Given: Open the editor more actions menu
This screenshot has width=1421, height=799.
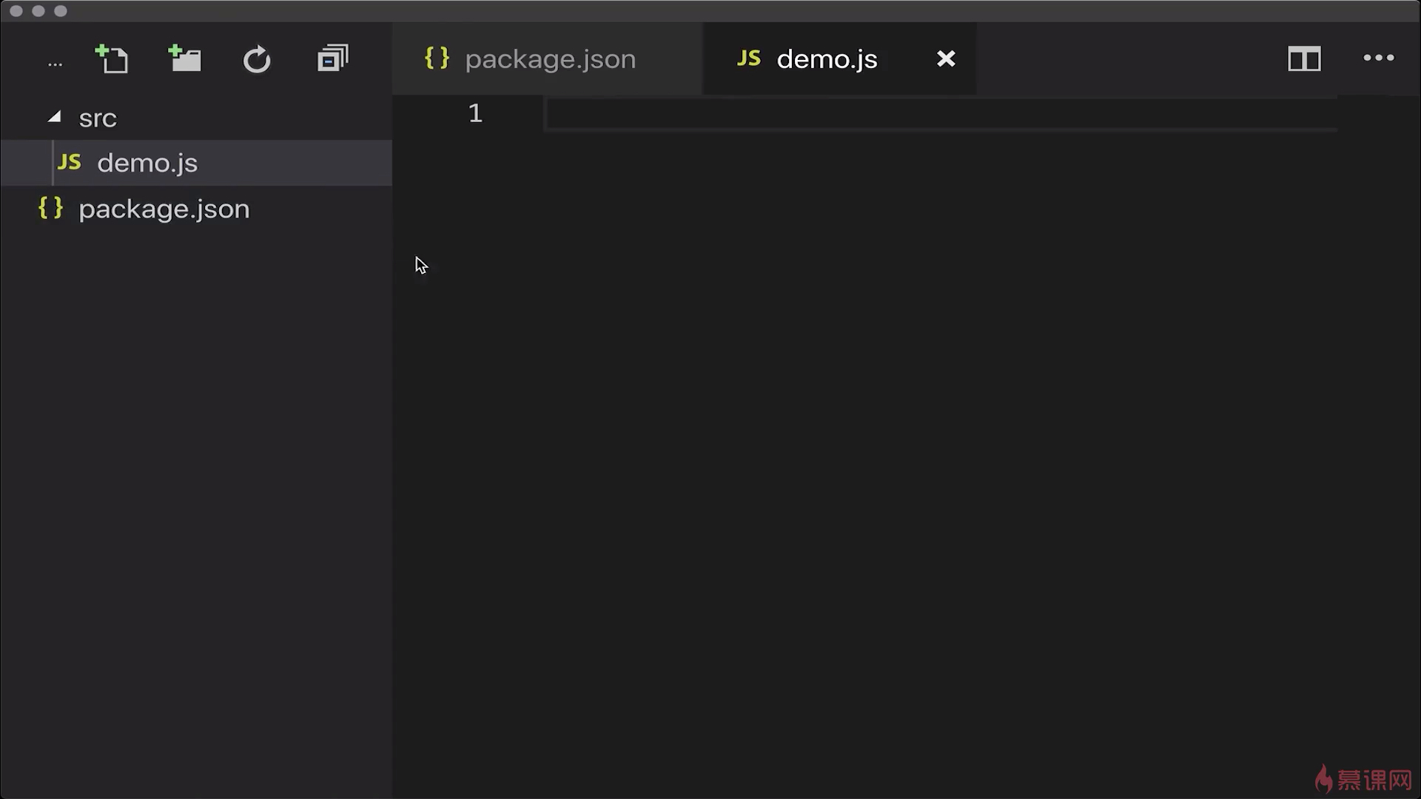Looking at the screenshot, I should pos(1378,58).
